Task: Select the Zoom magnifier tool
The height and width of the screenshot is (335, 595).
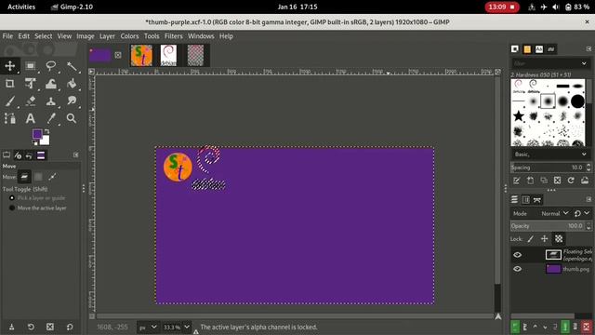Action: click(x=72, y=118)
